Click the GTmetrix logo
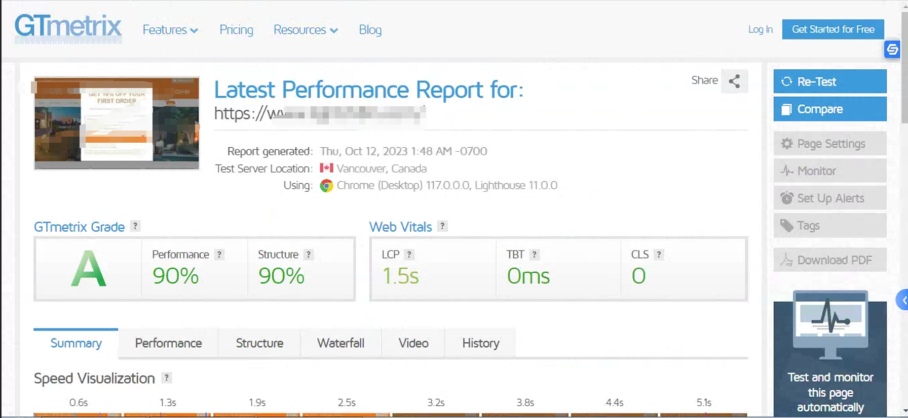This screenshot has width=908, height=418. click(x=68, y=27)
